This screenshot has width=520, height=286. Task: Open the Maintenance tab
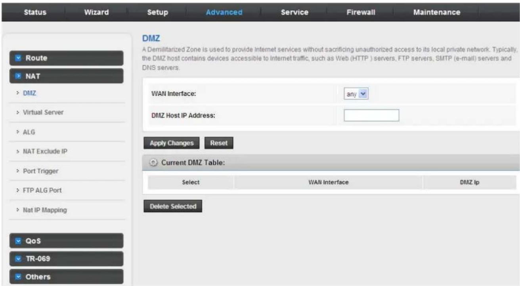437,12
